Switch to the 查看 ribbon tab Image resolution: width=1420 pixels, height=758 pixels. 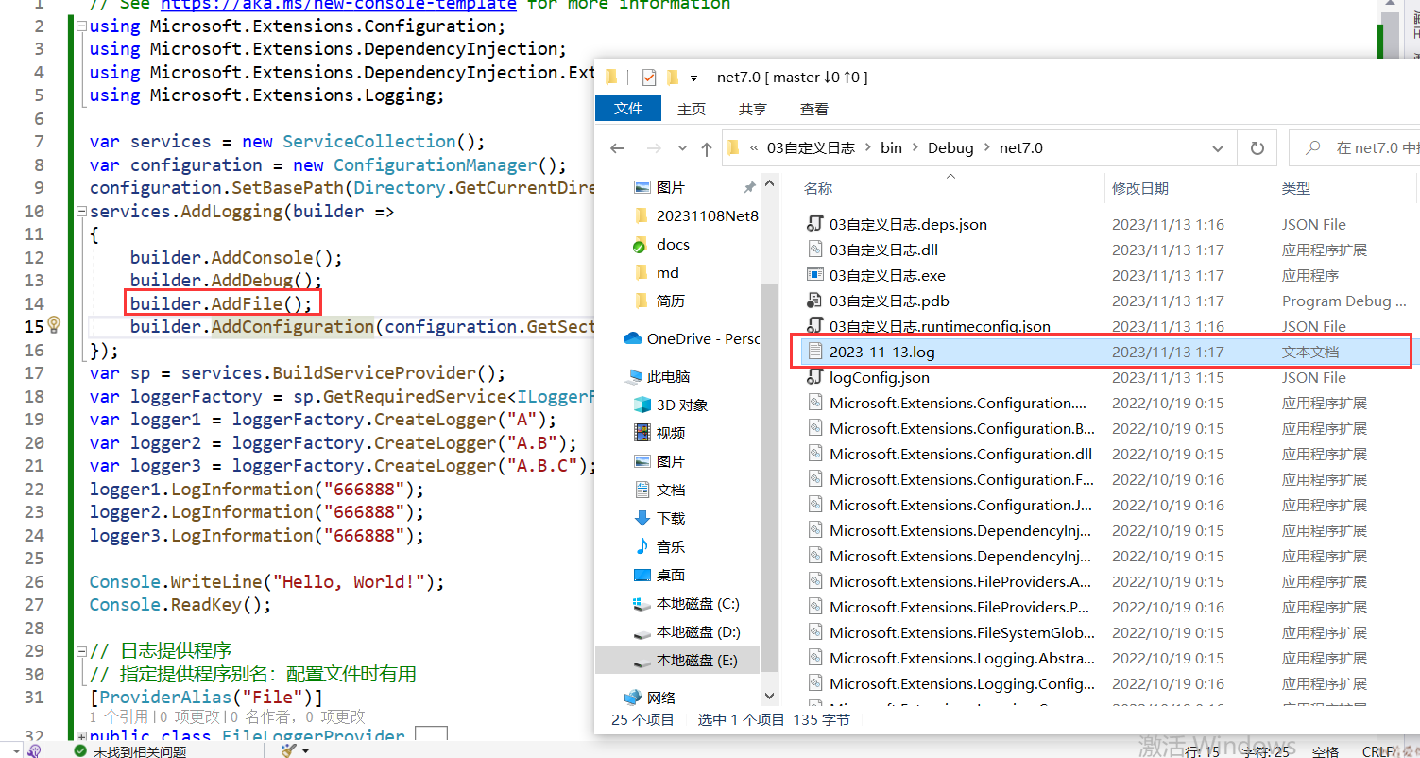click(x=814, y=109)
